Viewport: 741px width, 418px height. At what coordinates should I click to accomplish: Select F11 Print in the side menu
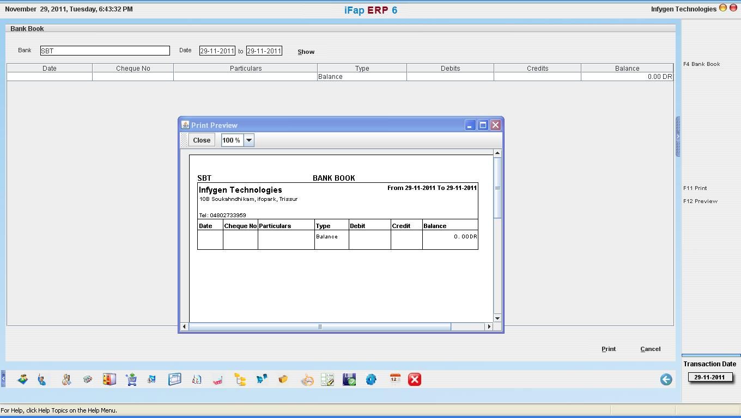pos(695,188)
